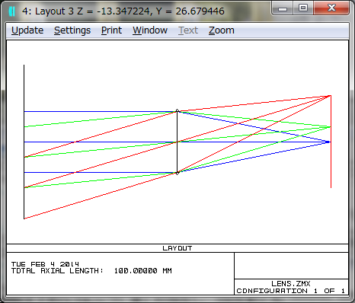Maximize the Layout window
The image size is (355, 303).
[303, 8]
